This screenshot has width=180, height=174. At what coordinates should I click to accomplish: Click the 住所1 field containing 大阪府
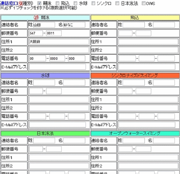[59, 42]
